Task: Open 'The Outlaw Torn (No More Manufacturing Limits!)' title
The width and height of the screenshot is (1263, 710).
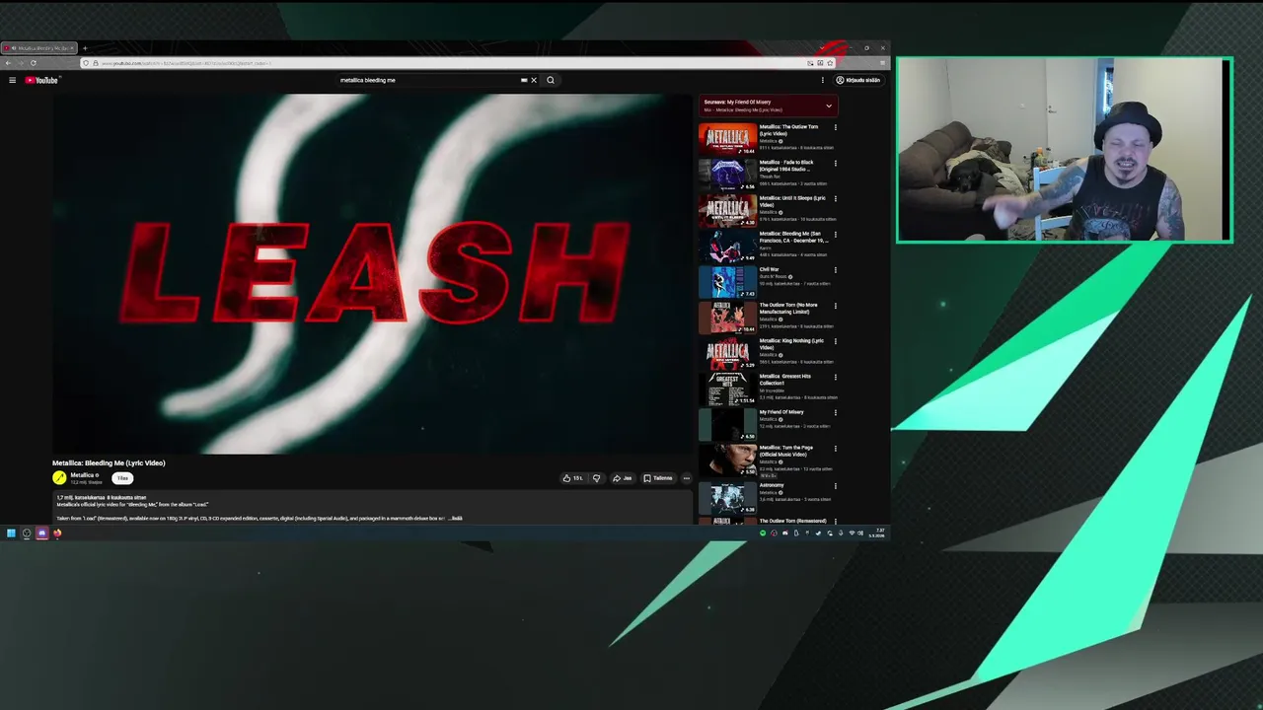Action: [789, 308]
